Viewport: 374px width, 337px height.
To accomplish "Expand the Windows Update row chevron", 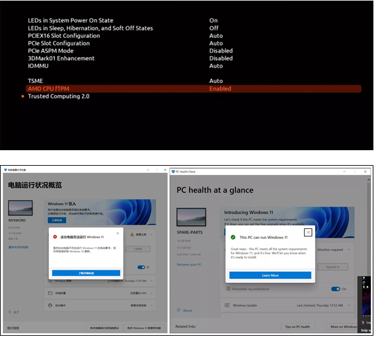I will [x=349, y=305].
